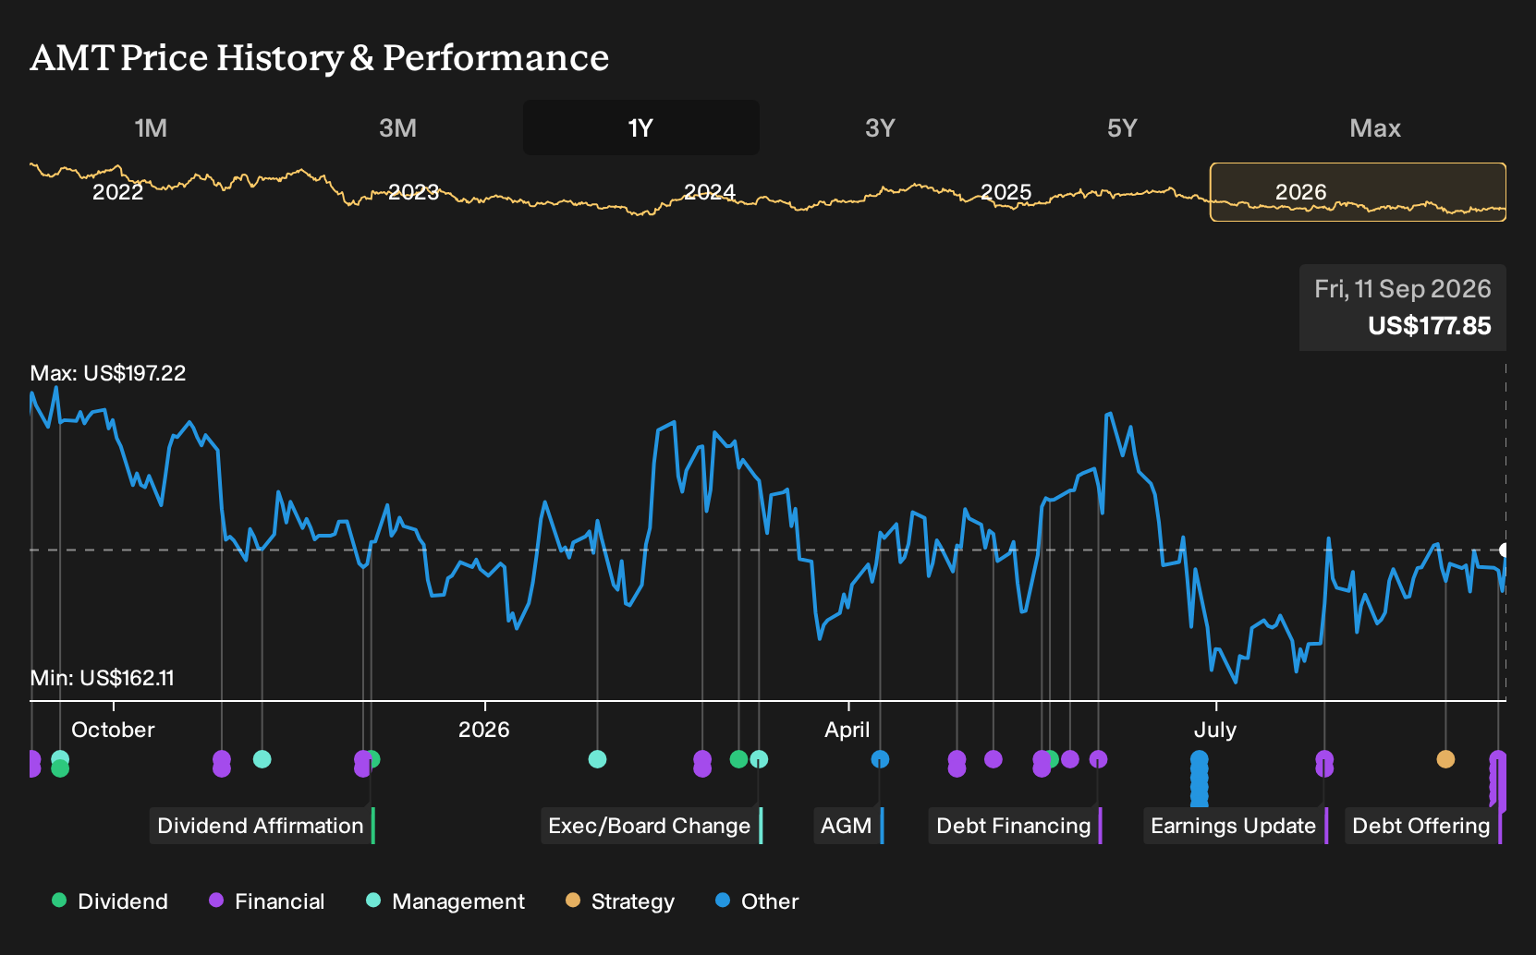Toggle the Dividend legend filter

(110, 901)
